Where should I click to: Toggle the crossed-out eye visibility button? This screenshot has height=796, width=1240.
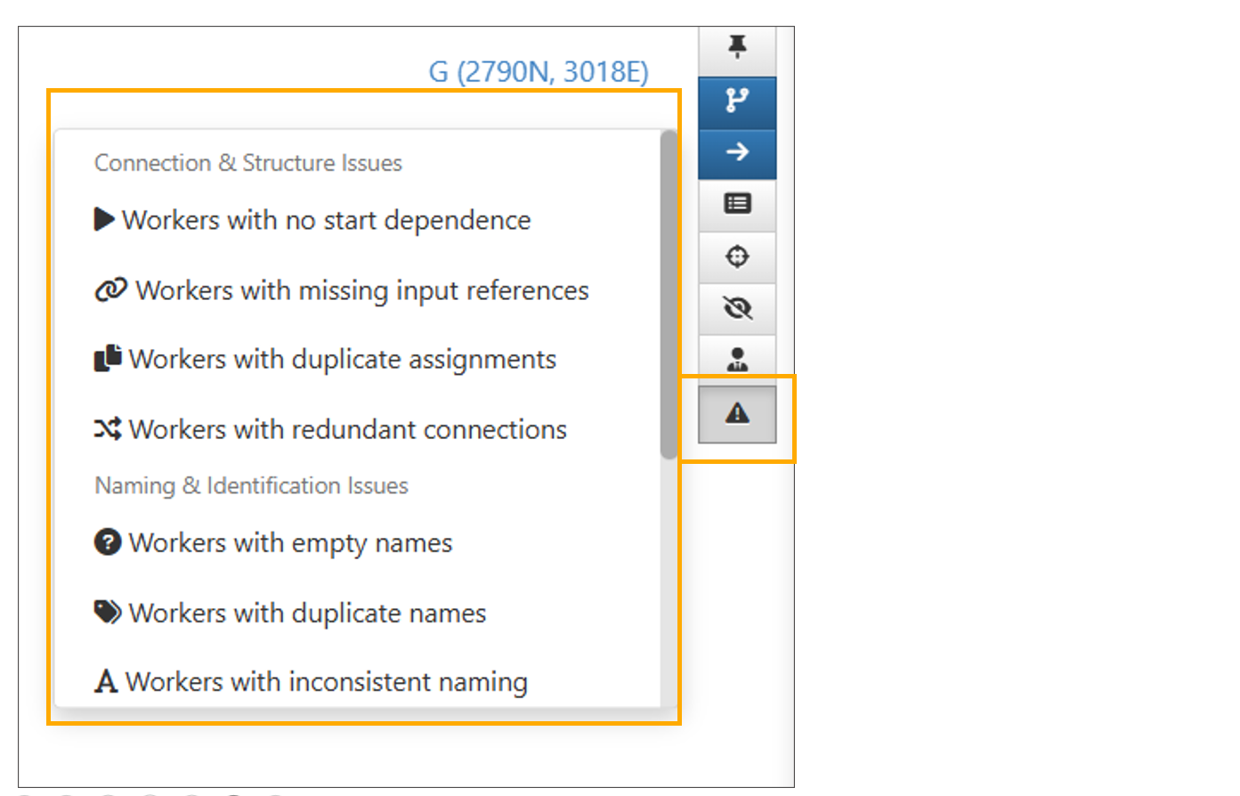(x=737, y=308)
